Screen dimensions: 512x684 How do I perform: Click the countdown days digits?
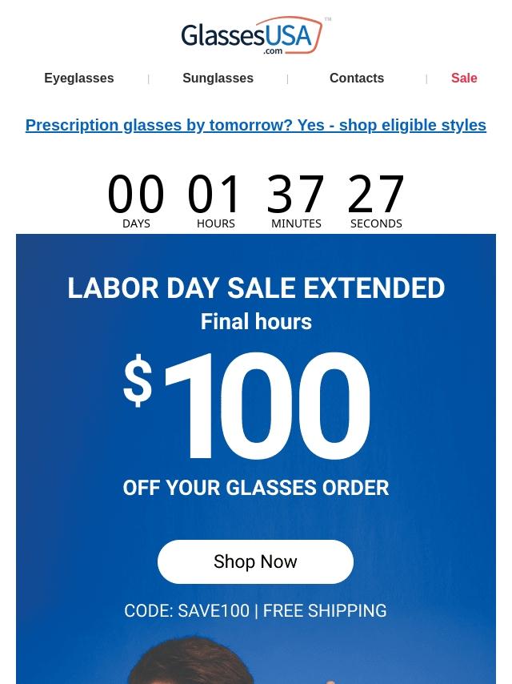pos(136,193)
